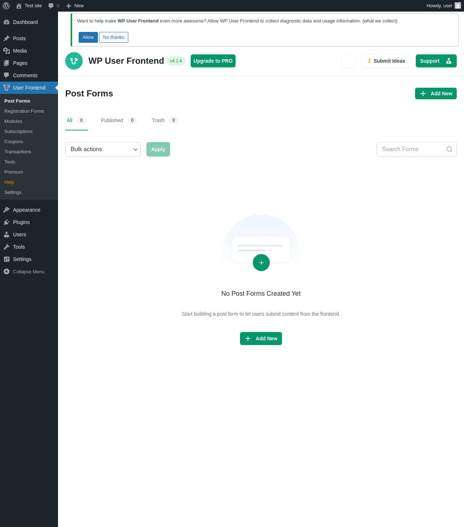Click the Add New button below empty state

261,339
